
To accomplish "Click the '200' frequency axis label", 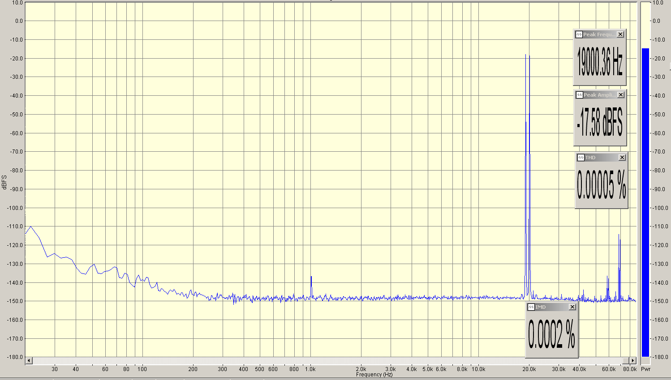I will (x=193, y=369).
